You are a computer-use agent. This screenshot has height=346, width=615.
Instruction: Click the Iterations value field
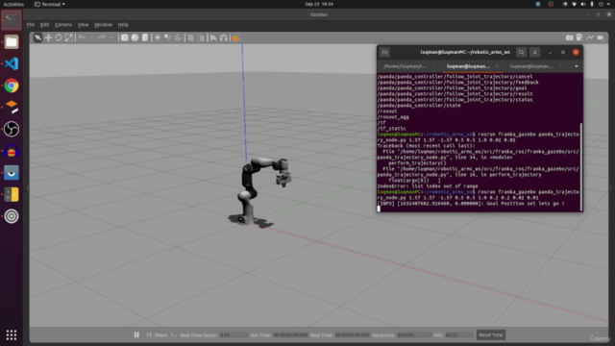pos(414,335)
